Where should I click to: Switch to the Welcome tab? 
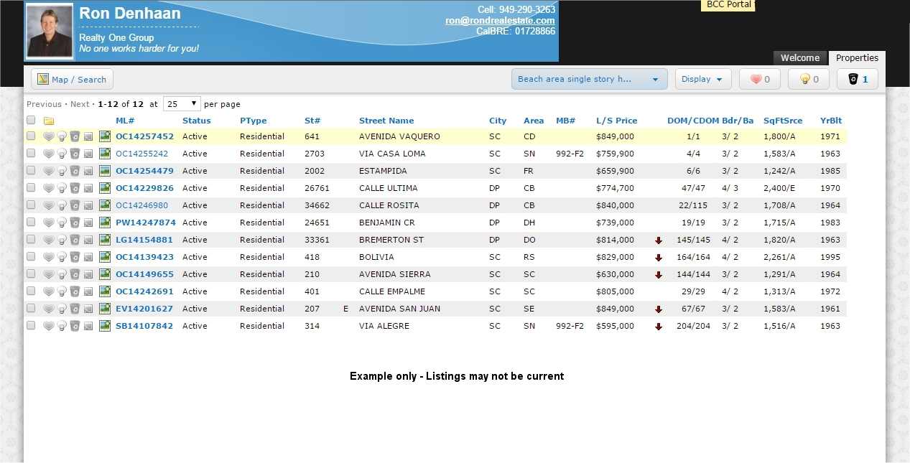pyautogui.click(x=800, y=58)
